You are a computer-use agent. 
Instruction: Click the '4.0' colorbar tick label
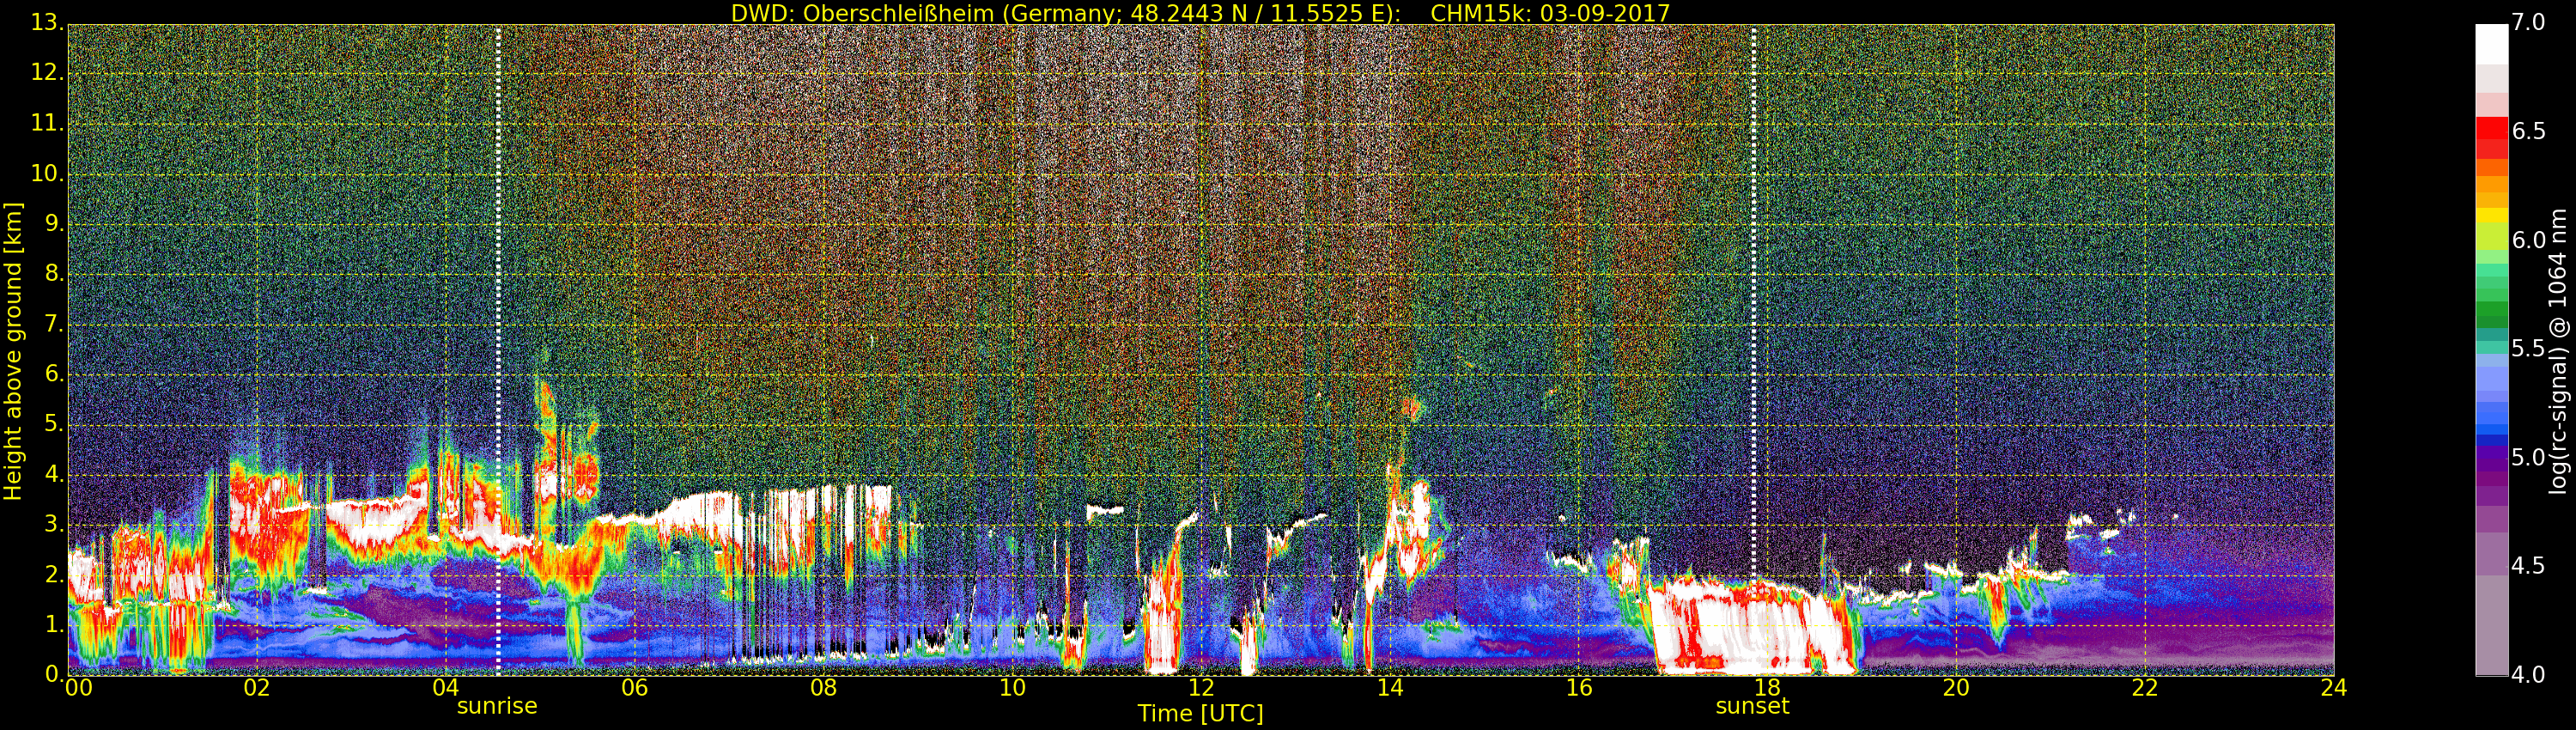2529,675
